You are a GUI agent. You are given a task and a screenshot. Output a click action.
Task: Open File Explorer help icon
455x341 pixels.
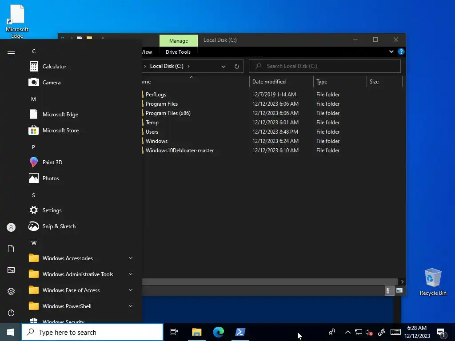(x=401, y=52)
